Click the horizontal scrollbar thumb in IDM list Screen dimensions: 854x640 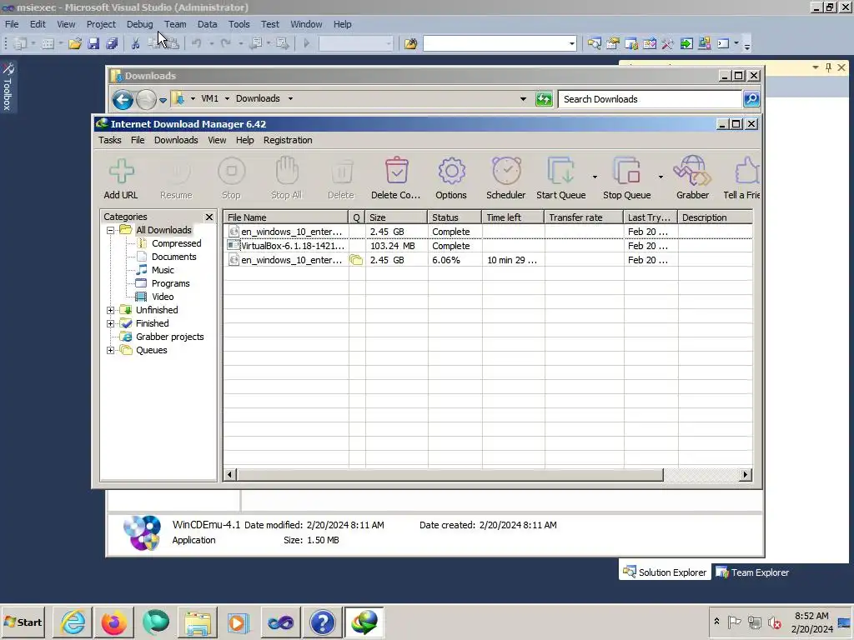coord(450,474)
